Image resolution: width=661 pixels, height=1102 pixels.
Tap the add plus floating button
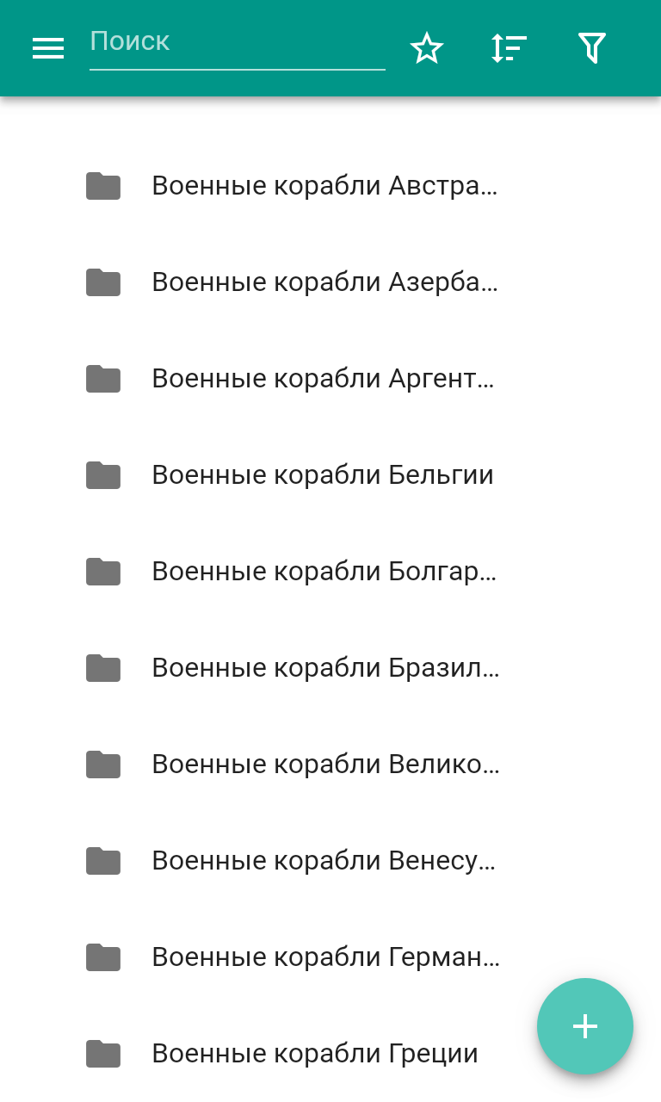point(585,1026)
